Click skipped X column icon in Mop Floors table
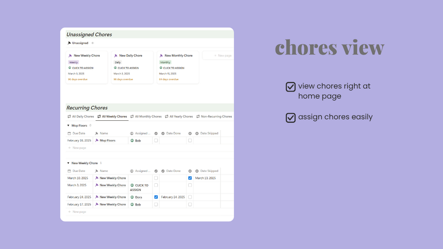 [190, 133]
